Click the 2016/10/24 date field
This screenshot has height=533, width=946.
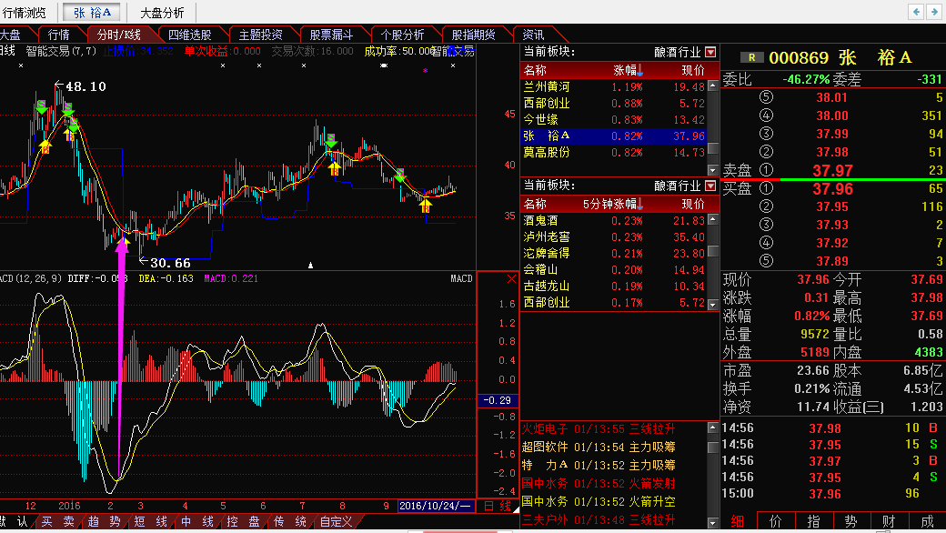436,506
